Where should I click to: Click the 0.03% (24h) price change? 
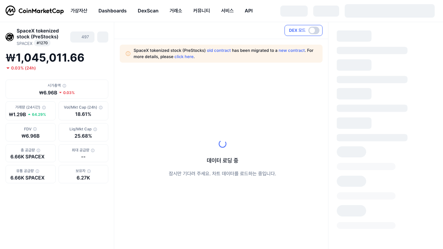tap(21, 68)
